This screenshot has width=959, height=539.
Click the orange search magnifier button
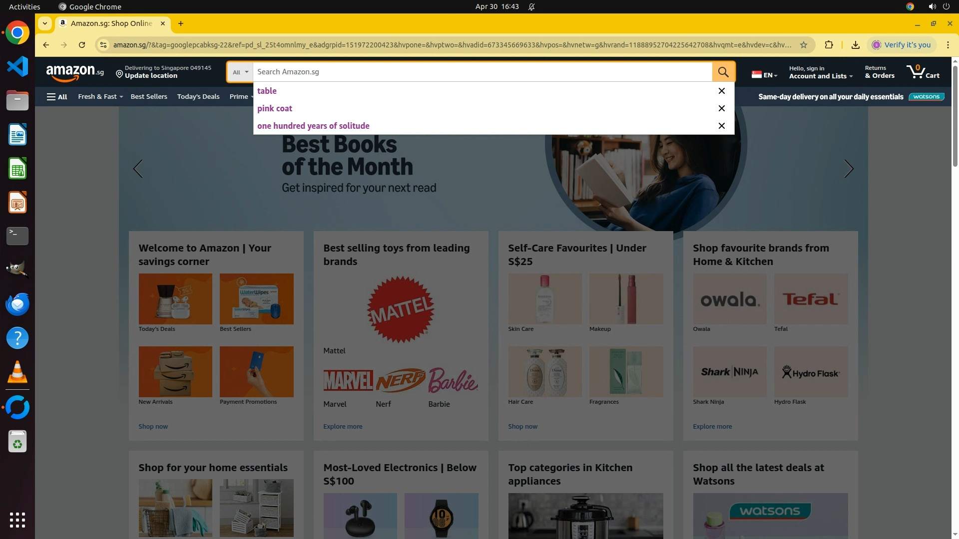723,72
